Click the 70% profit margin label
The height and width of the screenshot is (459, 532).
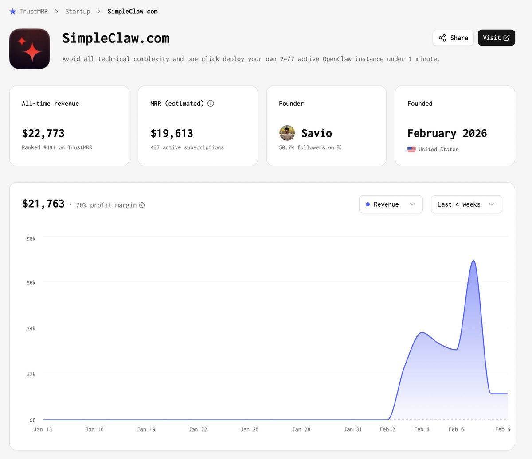pyautogui.click(x=106, y=205)
